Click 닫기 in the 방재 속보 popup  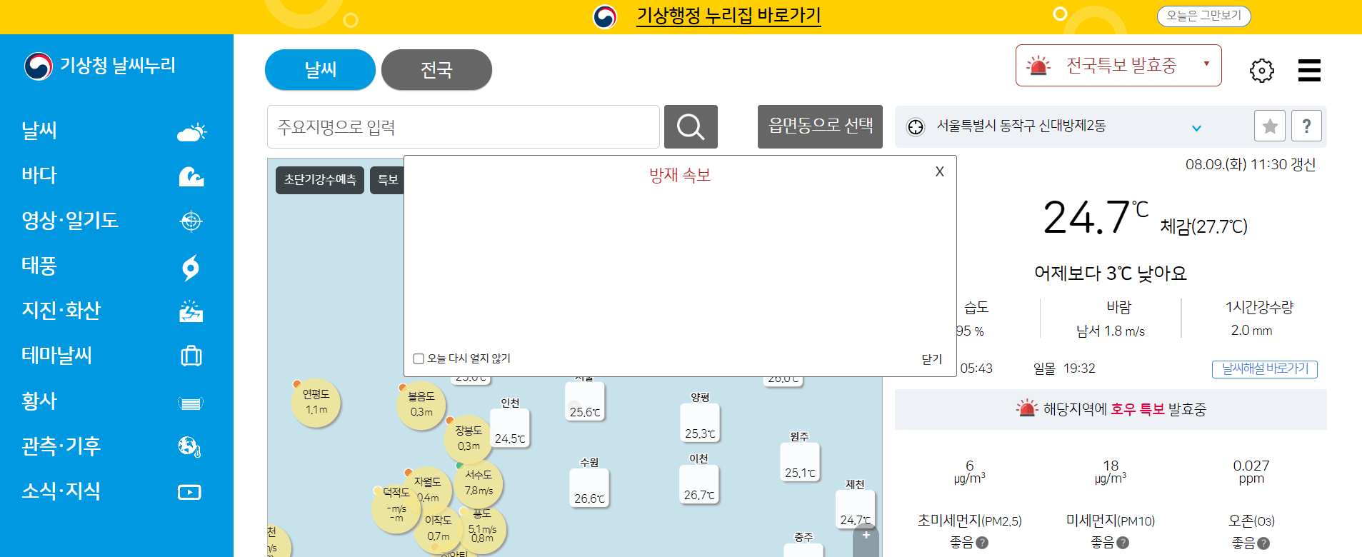click(931, 359)
